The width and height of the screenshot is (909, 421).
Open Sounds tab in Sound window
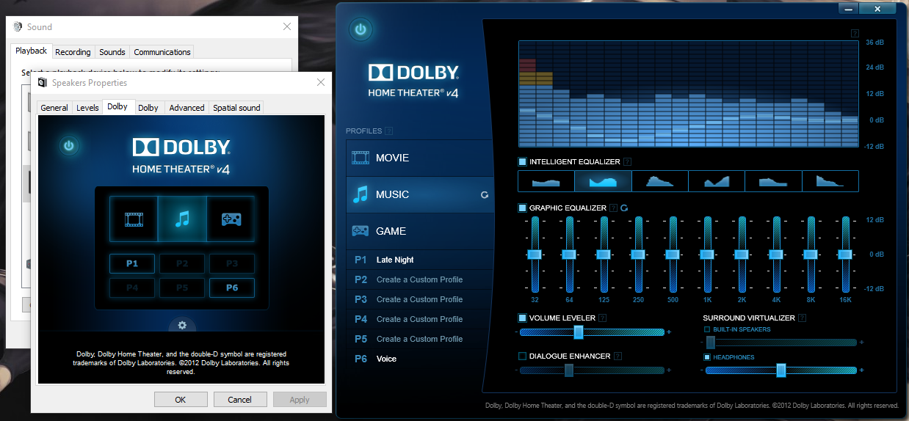coord(112,52)
